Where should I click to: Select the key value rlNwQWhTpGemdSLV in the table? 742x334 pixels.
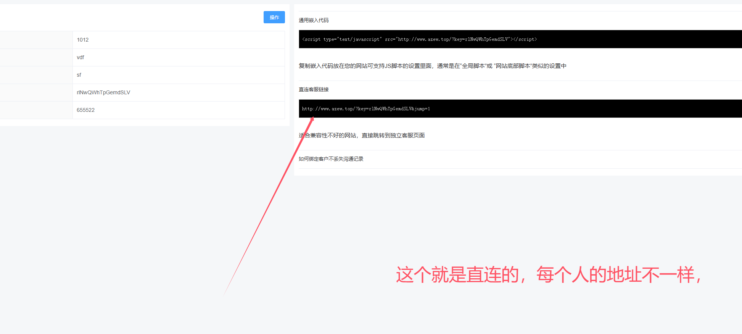click(x=103, y=92)
